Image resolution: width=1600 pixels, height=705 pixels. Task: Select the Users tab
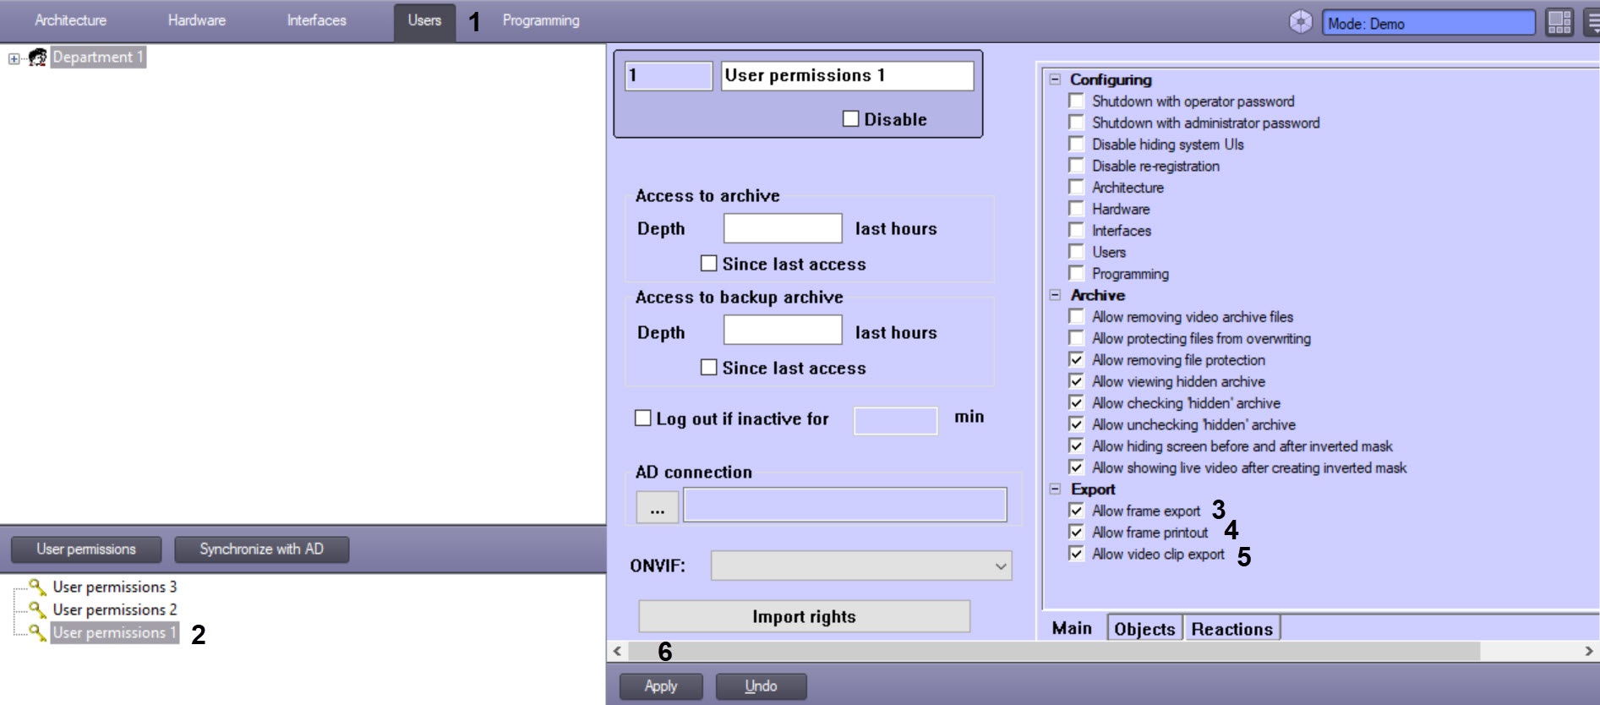(x=424, y=21)
